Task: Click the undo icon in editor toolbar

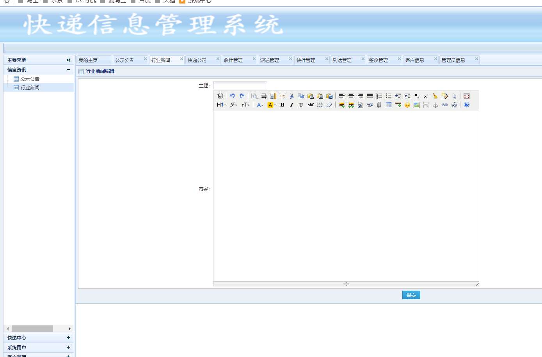Action: click(x=233, y=96)
